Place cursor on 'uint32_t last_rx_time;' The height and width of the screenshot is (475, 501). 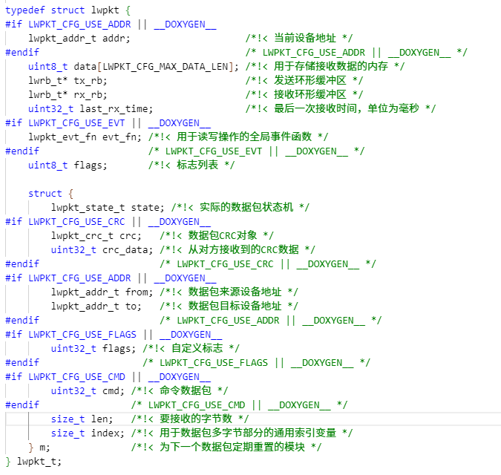click(91, 109)
